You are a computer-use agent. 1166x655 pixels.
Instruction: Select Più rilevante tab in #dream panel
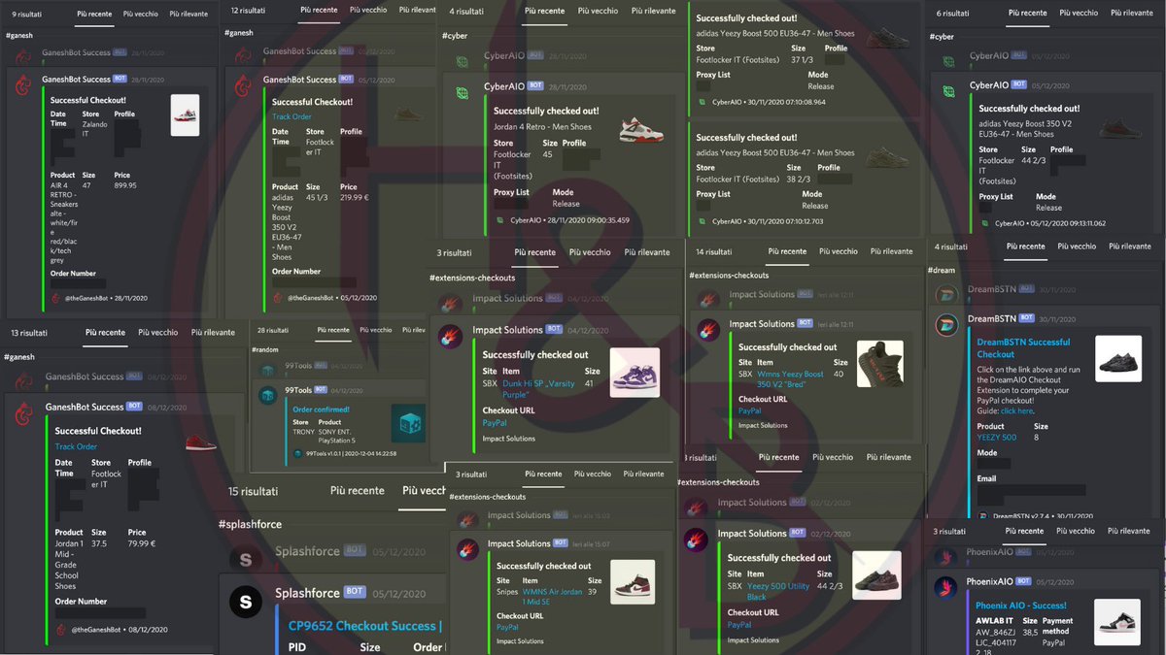pos(1131,246)
